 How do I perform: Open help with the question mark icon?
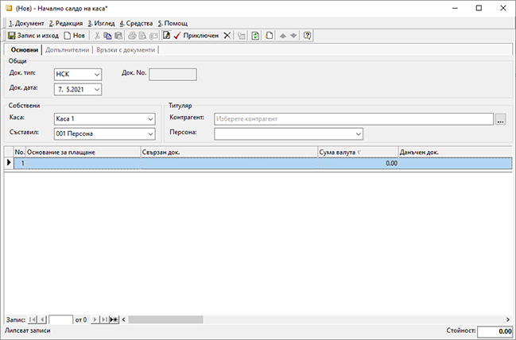(307, 36)
